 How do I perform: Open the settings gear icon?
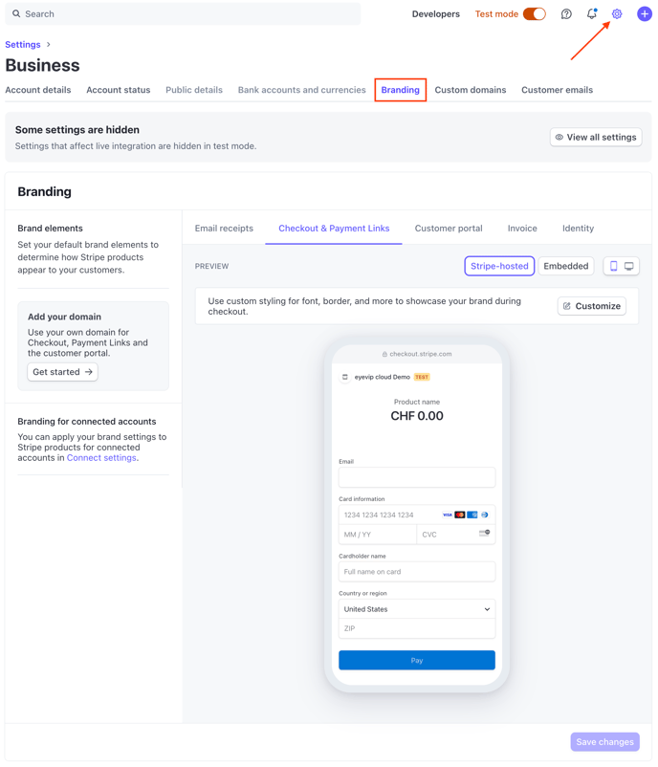pyautogui.click(x=617, y=14)
